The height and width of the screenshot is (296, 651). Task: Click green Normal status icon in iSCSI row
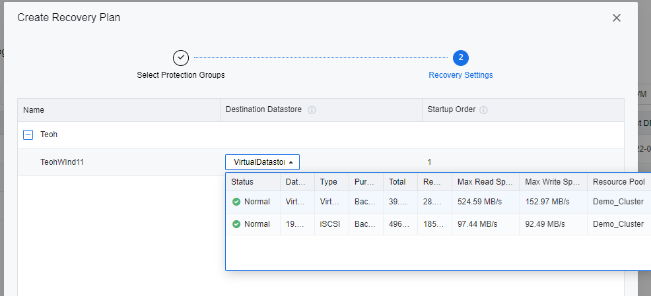236,224
